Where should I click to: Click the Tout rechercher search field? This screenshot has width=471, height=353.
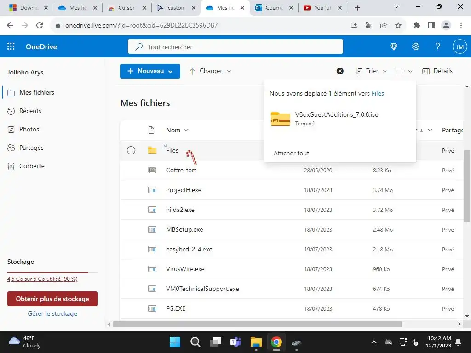tap(235, 46)
